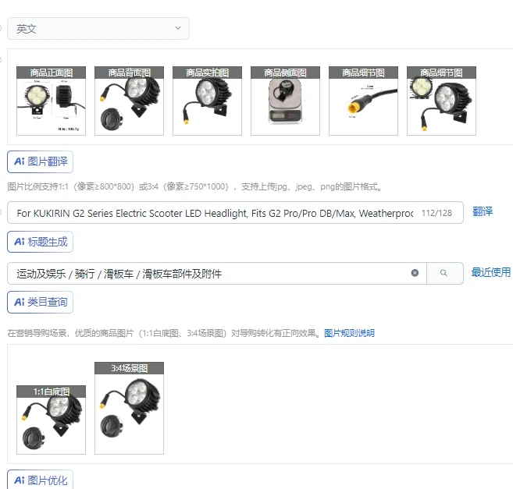Select 商品实拍图 thumbnail
The width and height of the screenshot is (513, 489).
[207, 101]
